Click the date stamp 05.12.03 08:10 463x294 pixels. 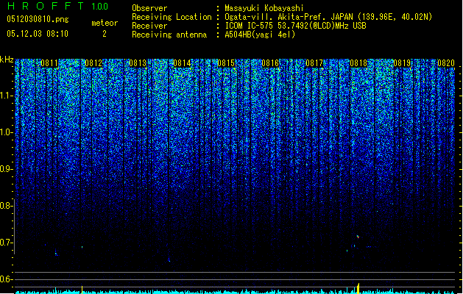click(38, 34)
